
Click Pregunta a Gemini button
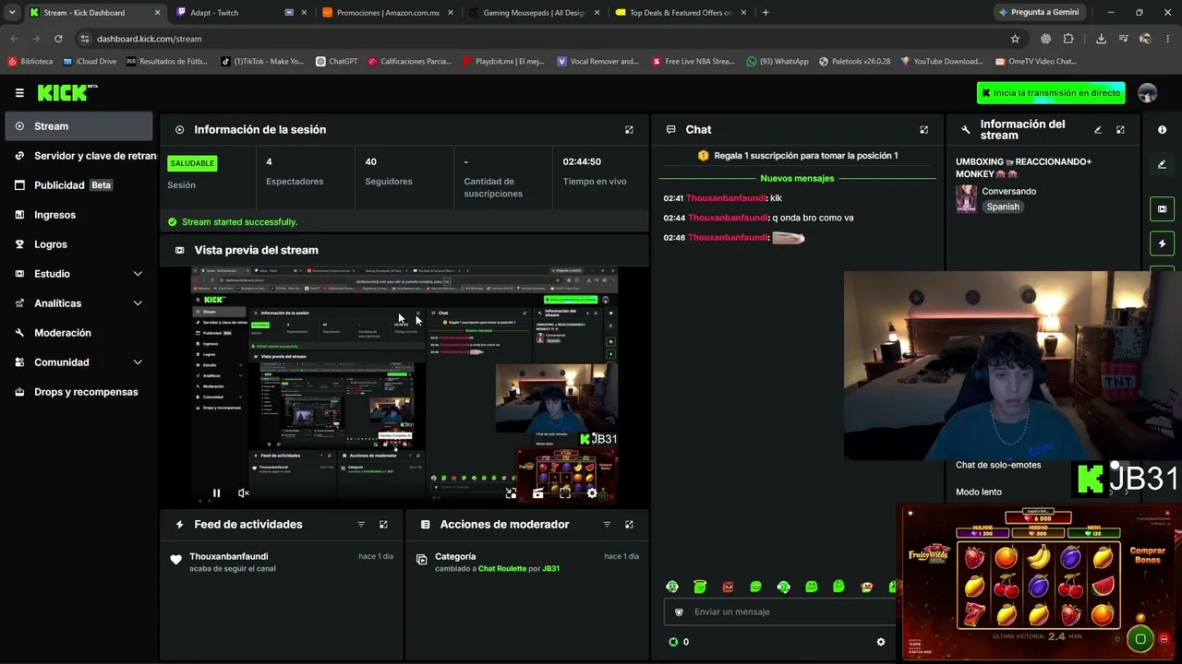pyautogui.click(x=1038, y=13)
